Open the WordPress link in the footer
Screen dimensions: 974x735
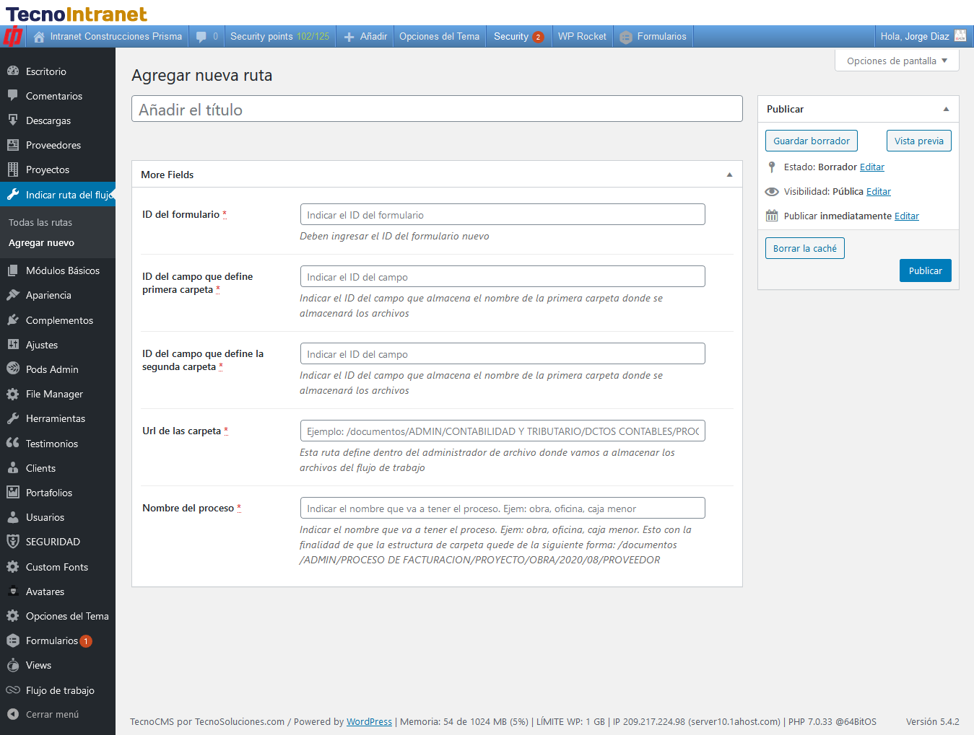pyautogui.click(x=369, y=721)
